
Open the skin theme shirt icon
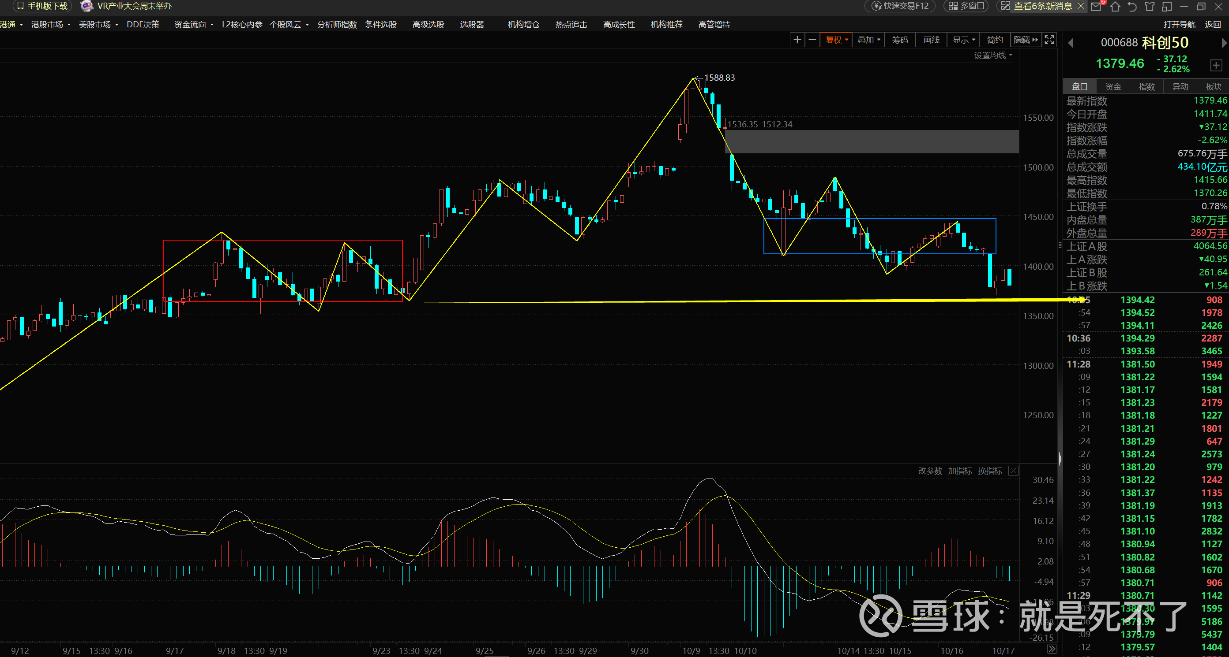1150,6
